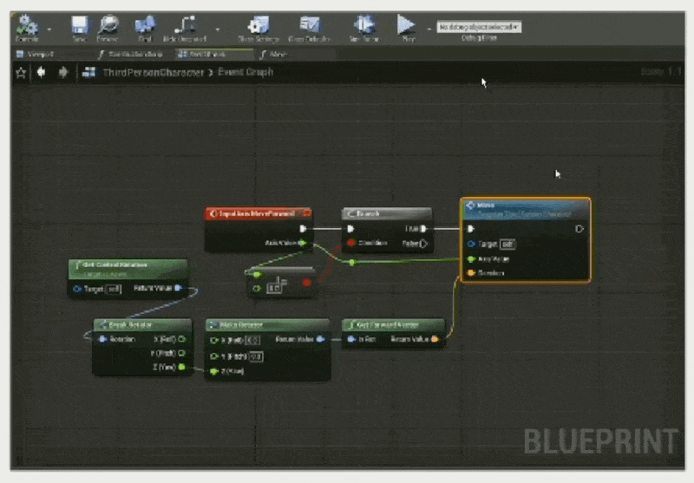Click the bookmark star icon in breadcrumb bar
The image size is (694, 483).
[x=21, y=73]
